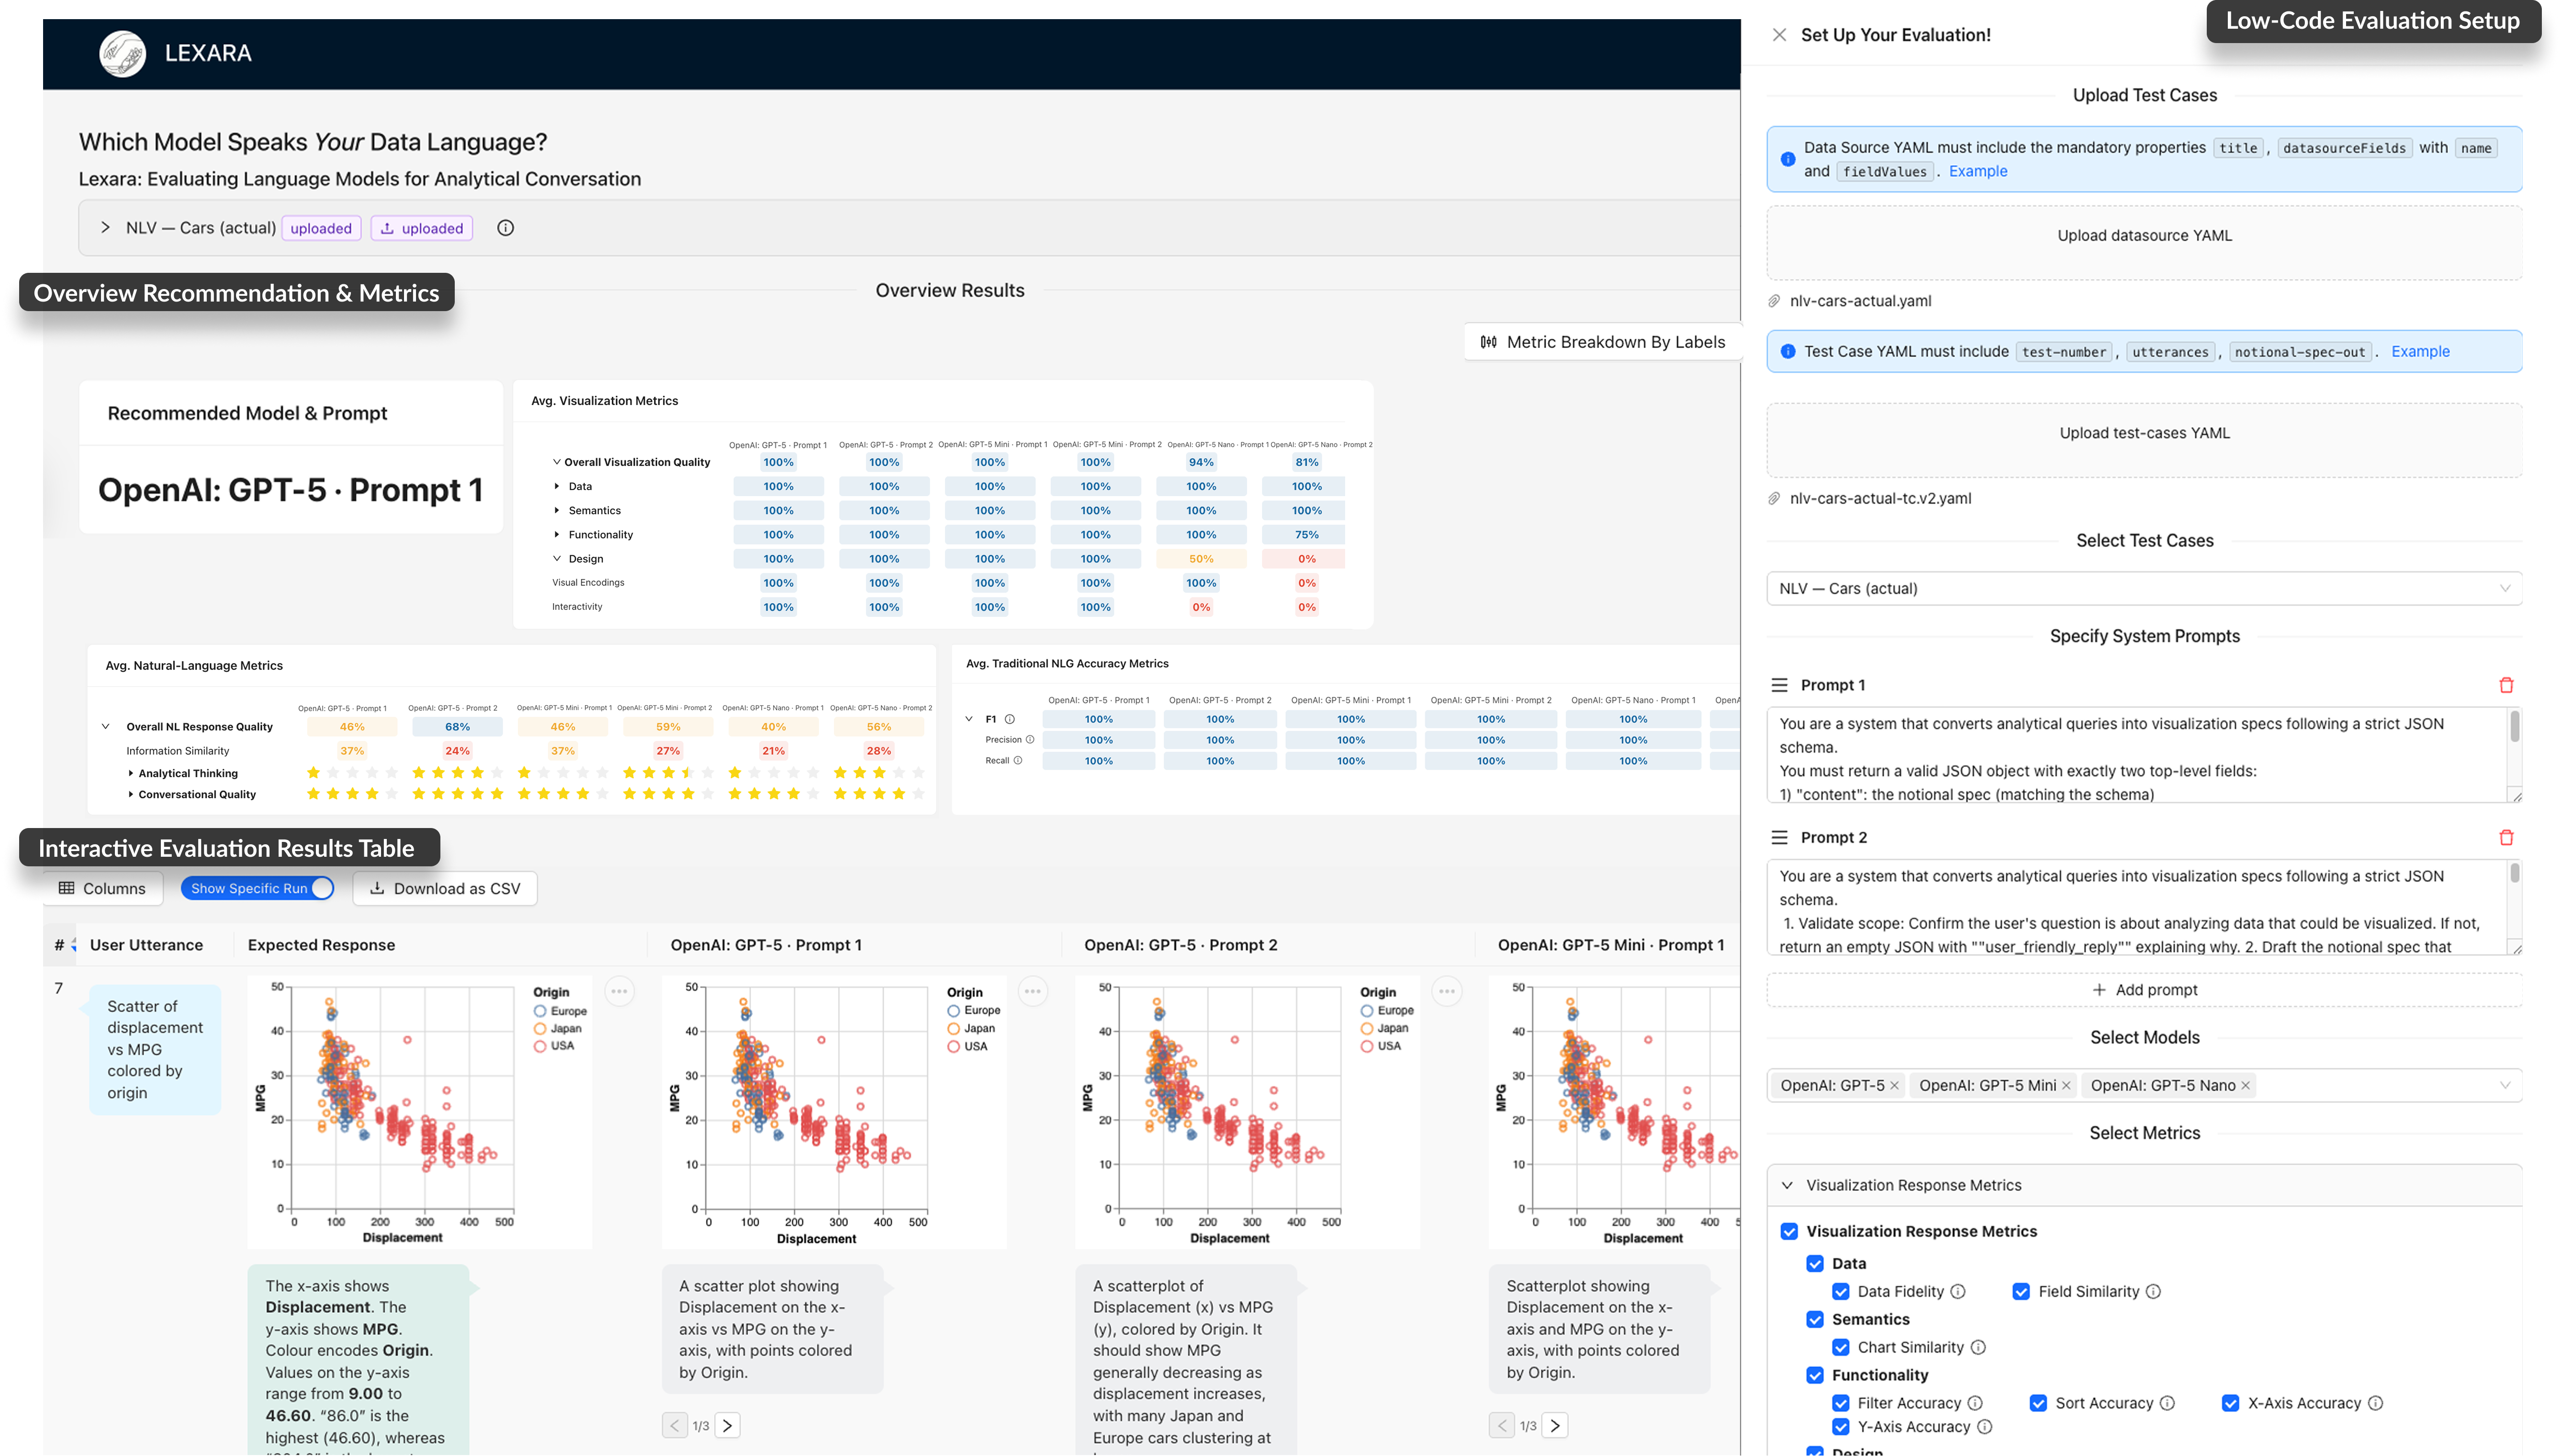2561x1456 pixels.
Task: Open Columns selector
Action: (103, 888)
